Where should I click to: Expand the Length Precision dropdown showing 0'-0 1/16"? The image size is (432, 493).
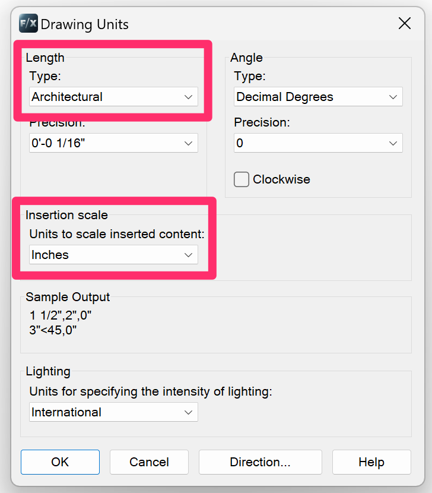click(x=113, y=143)
